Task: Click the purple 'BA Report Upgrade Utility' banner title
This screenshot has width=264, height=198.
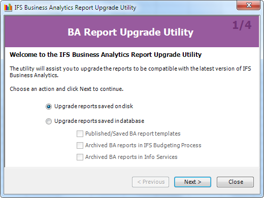Action: [x=130, y=32]
